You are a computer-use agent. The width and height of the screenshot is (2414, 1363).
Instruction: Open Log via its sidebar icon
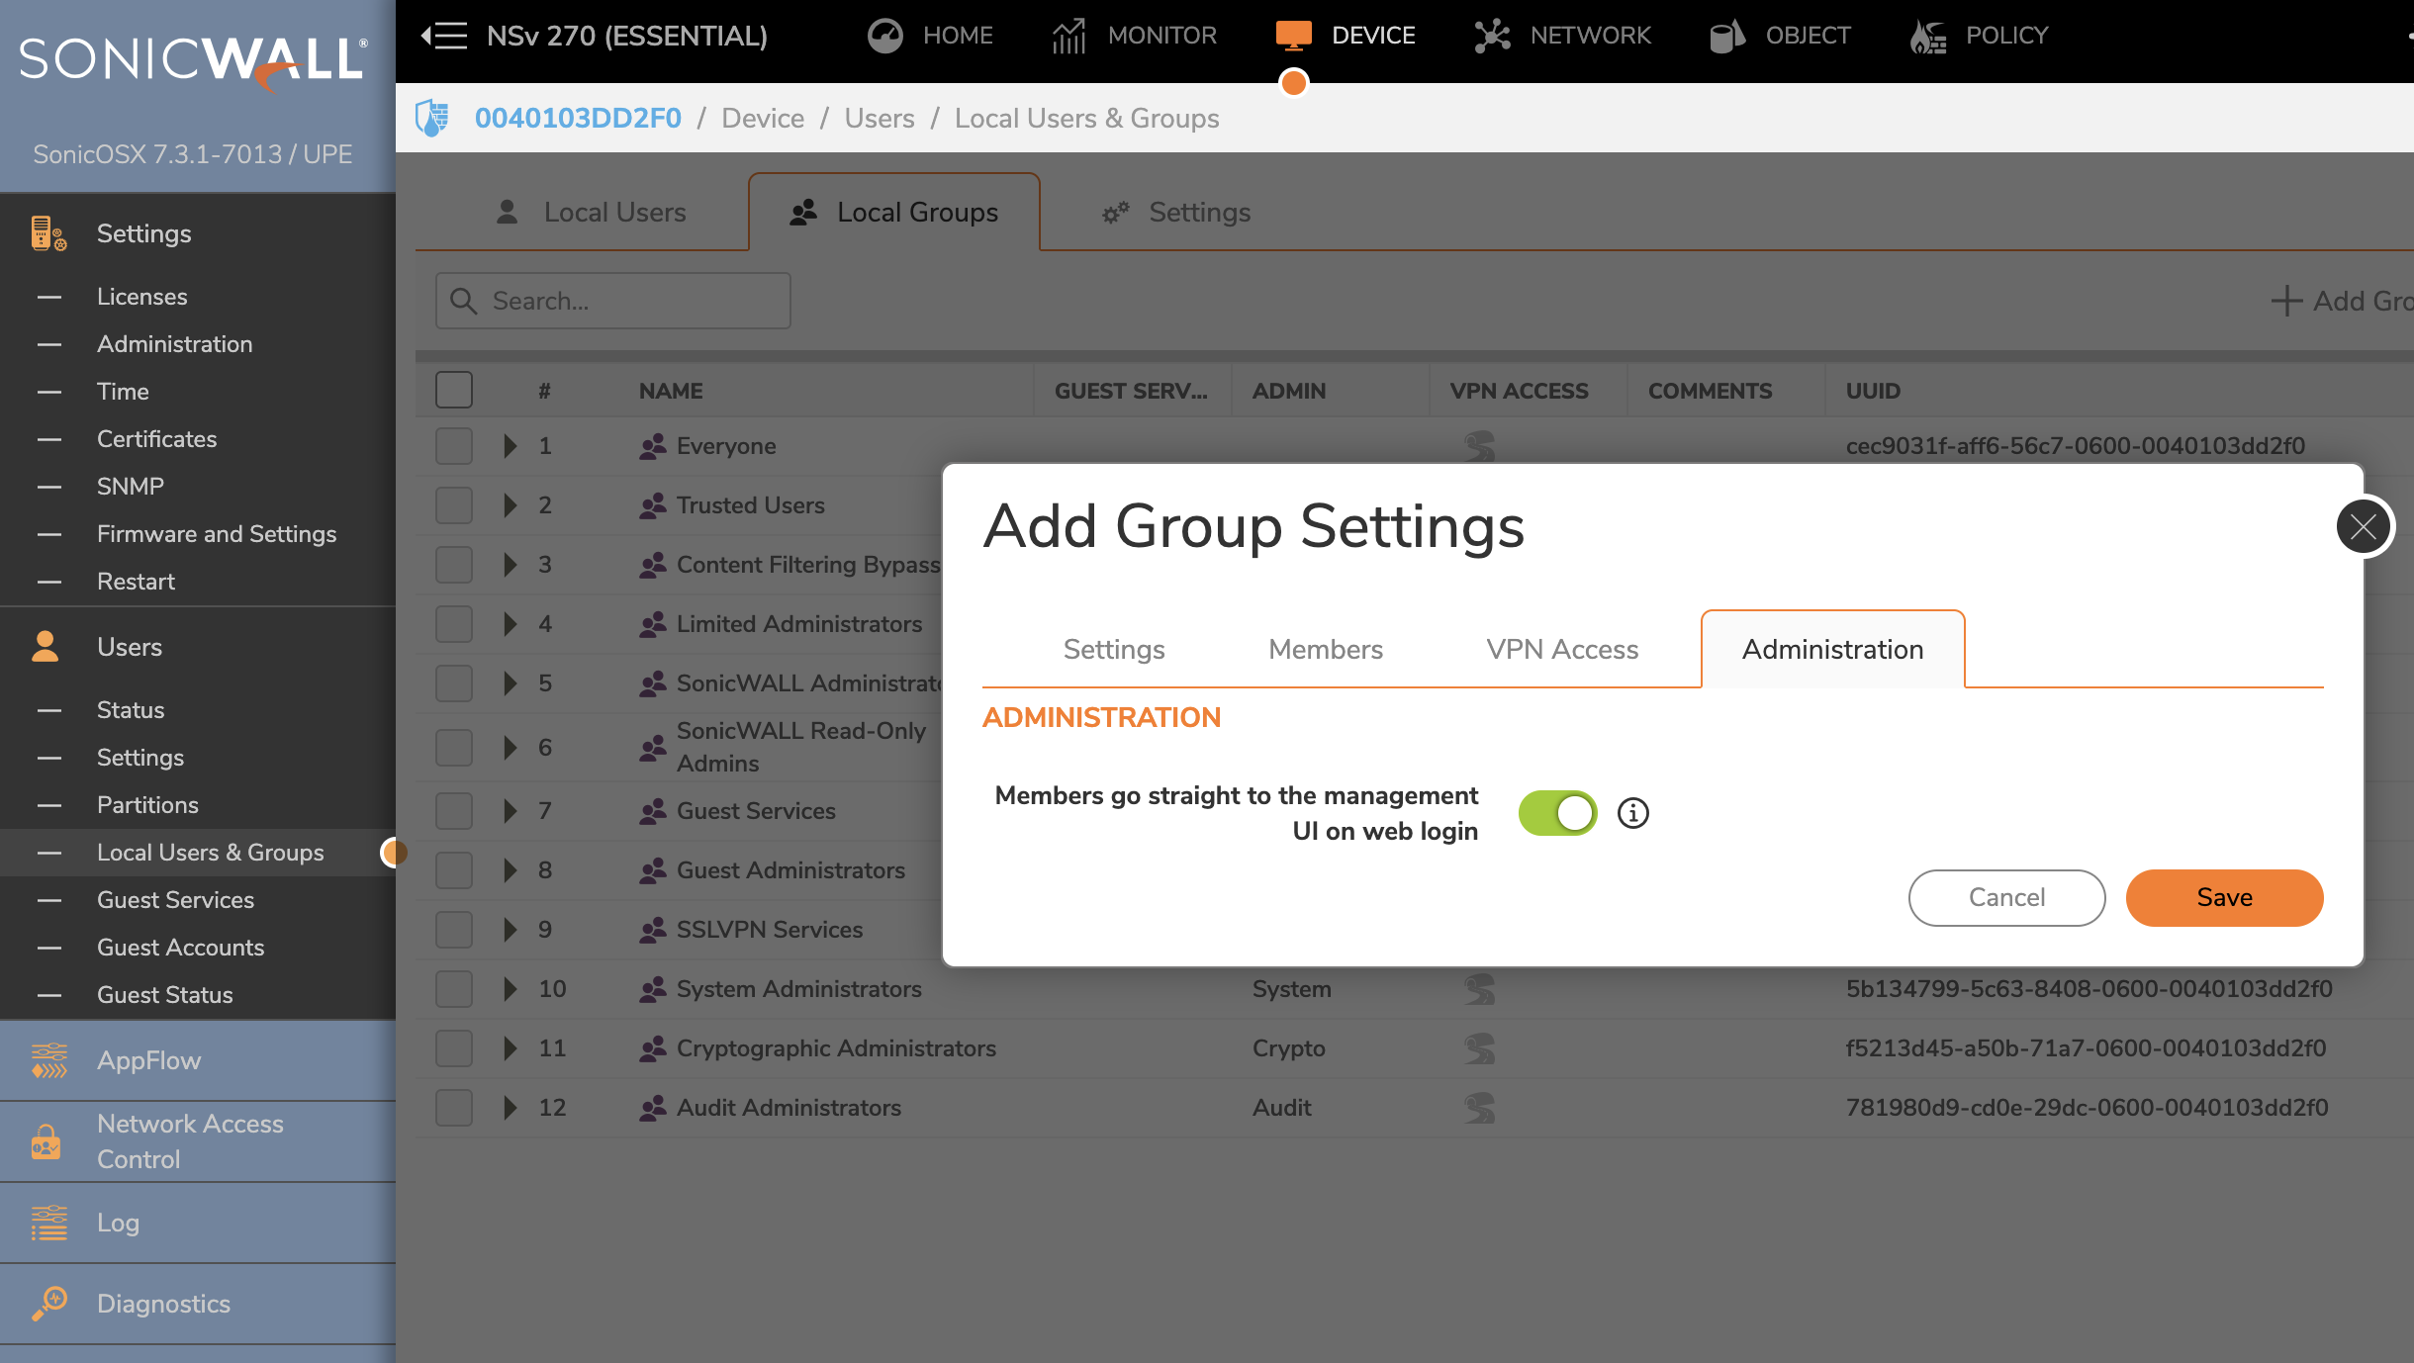[x=47, y=1223]
